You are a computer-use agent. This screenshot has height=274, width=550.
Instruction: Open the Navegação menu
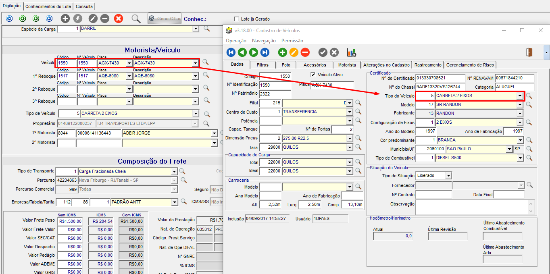coord(264,41)
